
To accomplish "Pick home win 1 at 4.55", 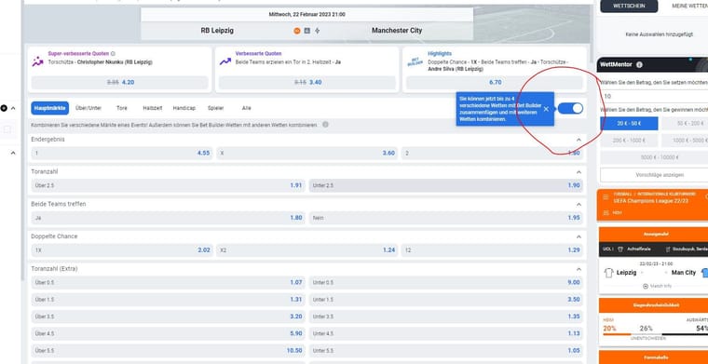I will tap(121, 154).
